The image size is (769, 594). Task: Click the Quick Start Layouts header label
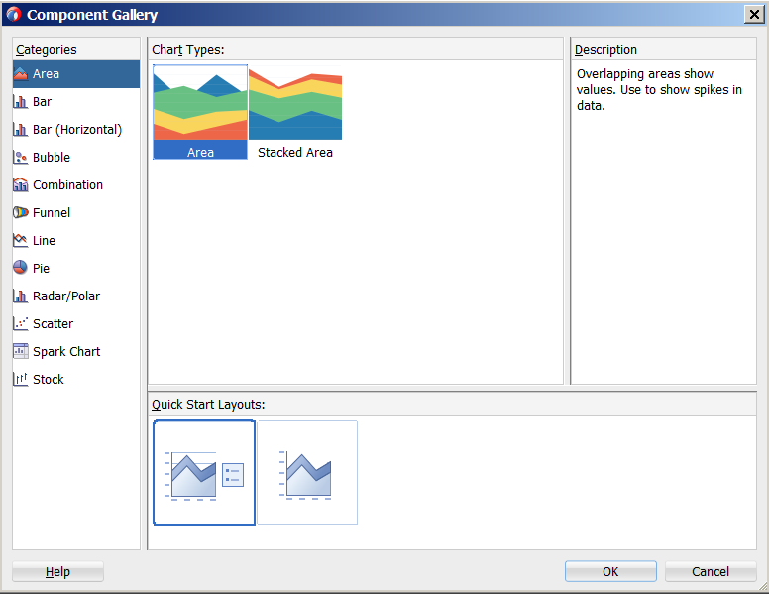[x=208, y=404]
